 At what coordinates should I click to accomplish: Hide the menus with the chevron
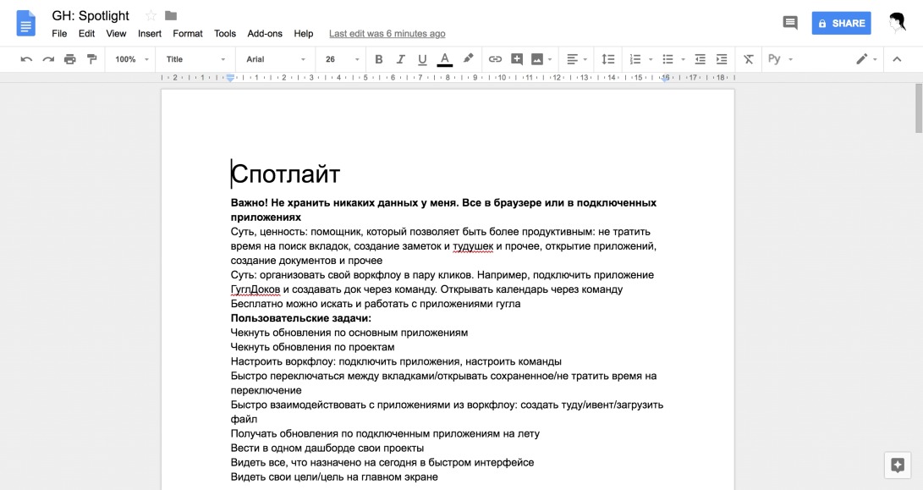click(x=897, y=59)
